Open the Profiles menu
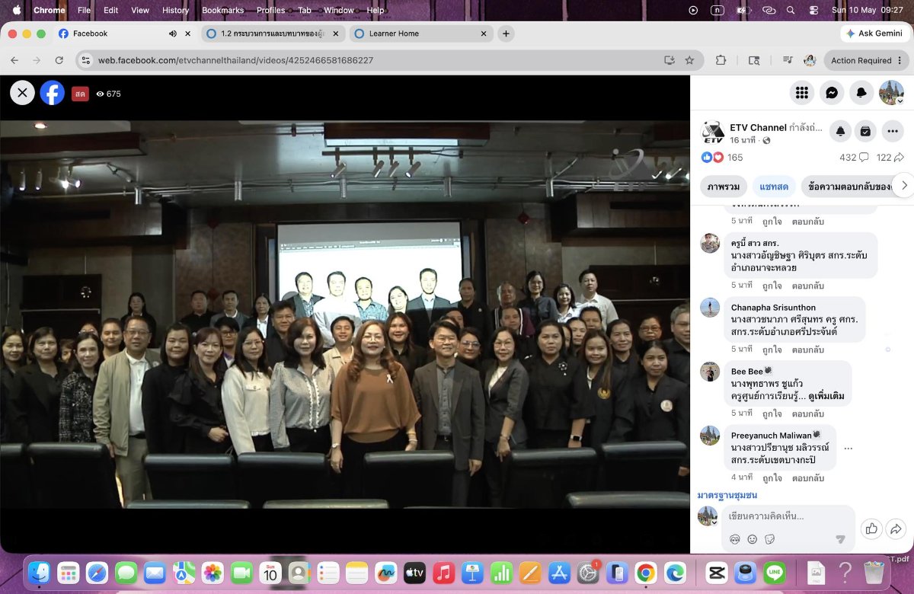The width and height of the screenshot is (914, 594). click(270, 10)
